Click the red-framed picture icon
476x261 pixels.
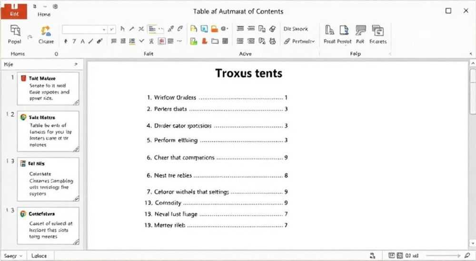pyautogui.click(x=162, y=41)
